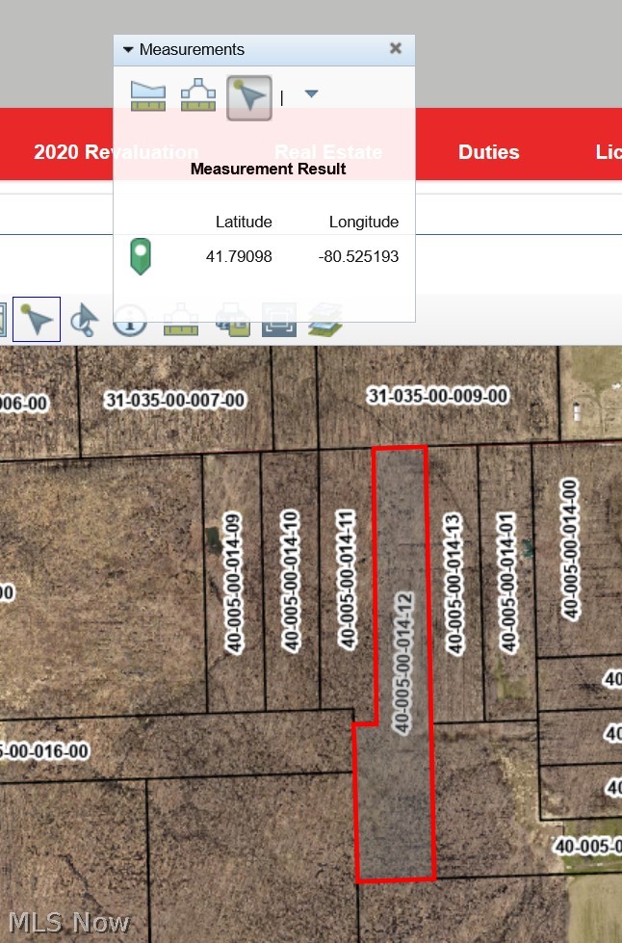Select parcel 40-005-00-014-09 on the map

[x=233, y=582]
